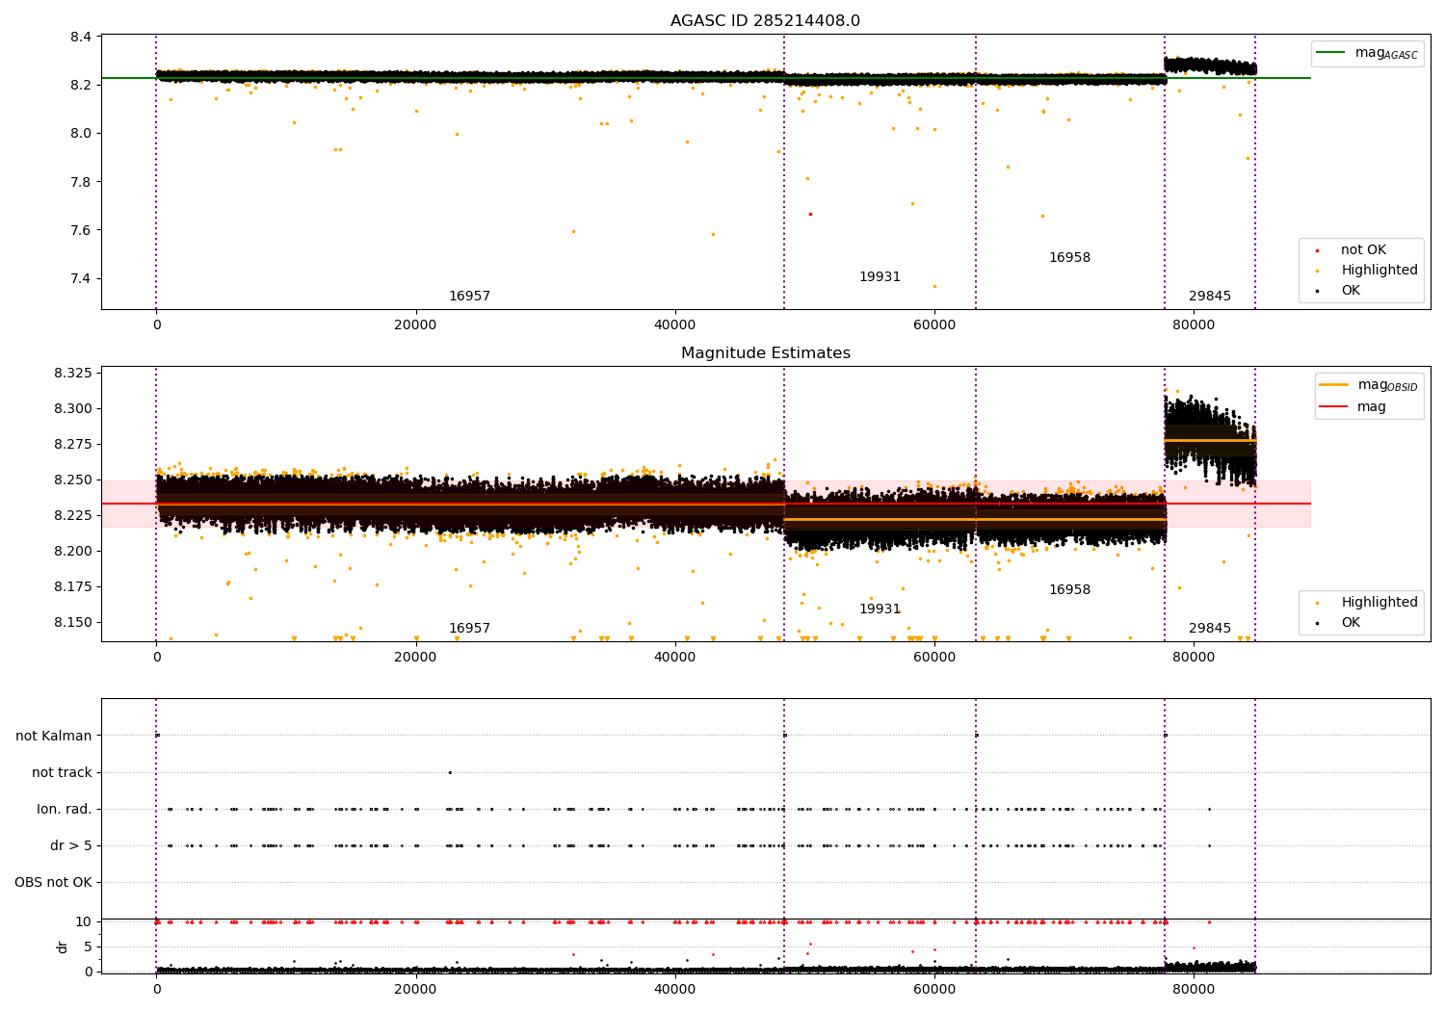The width and height of the screenshot is (1445, 1011).
Task: Click the orange mag OBSID legend line
Action: pyautogui.click(x=1334, y=385)
